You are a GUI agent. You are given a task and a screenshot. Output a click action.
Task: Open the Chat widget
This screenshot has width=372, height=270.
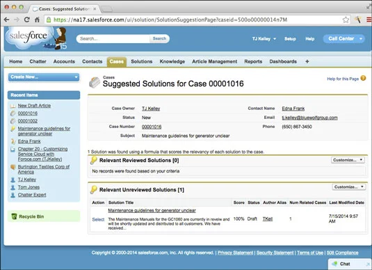[x=350, y=264]
